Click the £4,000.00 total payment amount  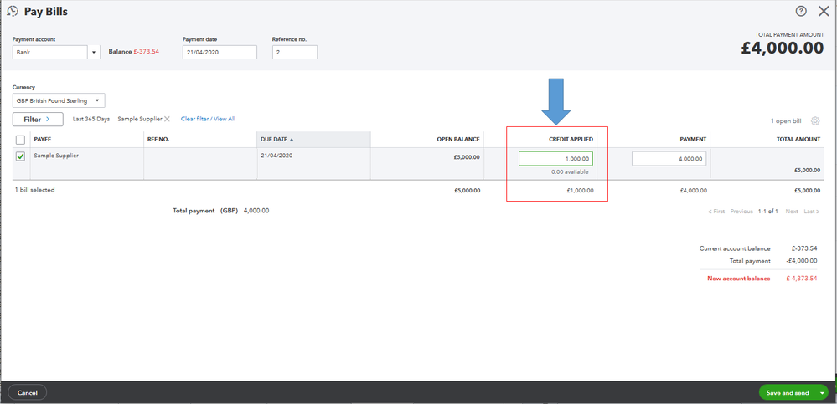(782, 48)
